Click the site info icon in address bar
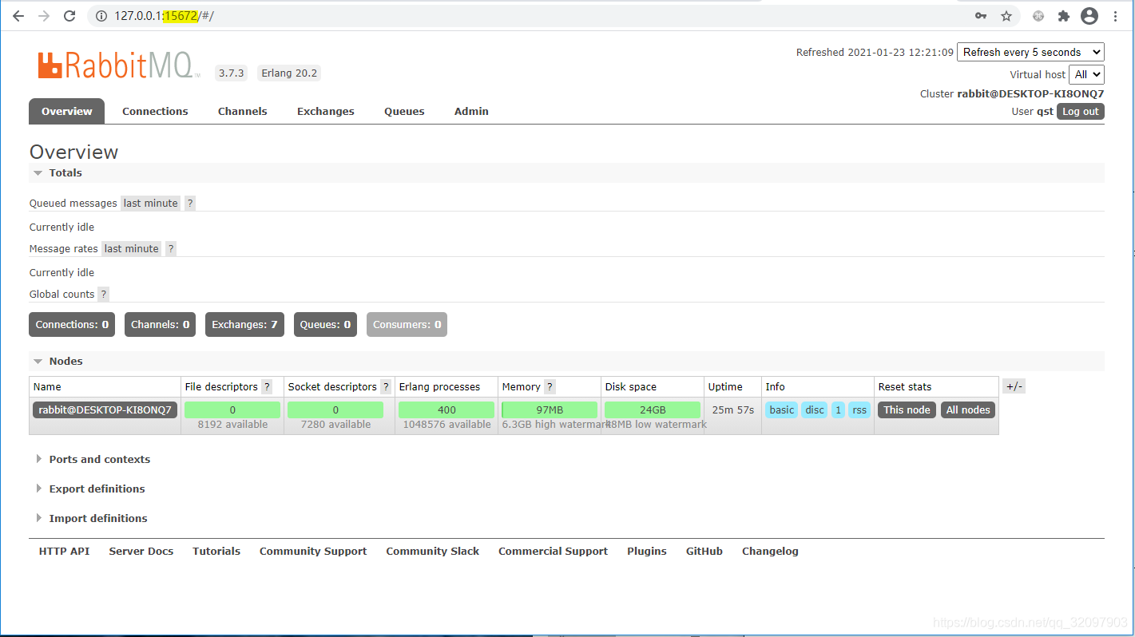 click(x=101, y=16)
